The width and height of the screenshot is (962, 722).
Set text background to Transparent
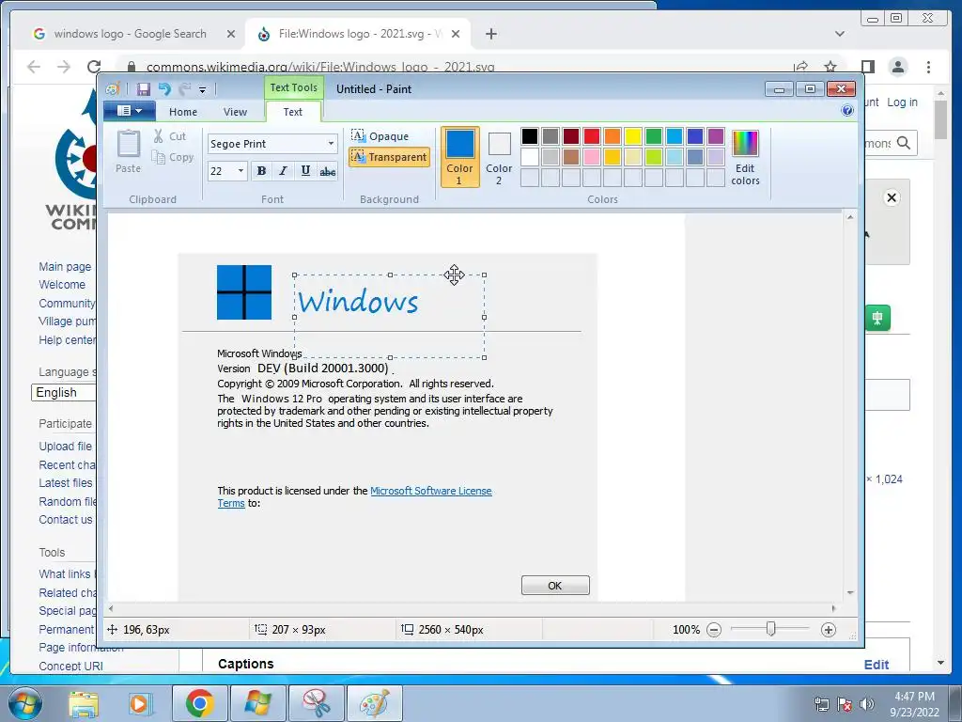389,157
